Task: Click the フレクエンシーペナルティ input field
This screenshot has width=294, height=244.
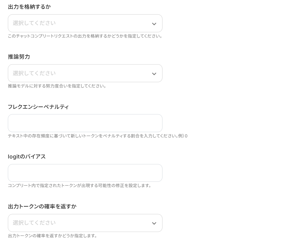Action: (x=85, y=123)
